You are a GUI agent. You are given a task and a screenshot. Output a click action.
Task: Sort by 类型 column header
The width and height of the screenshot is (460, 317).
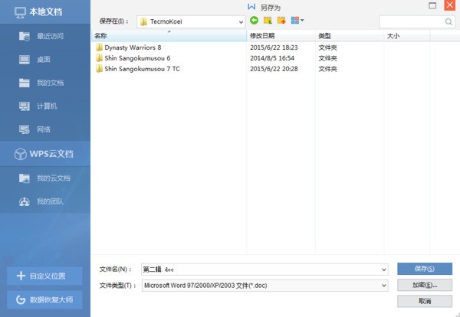tap(350, 36)
